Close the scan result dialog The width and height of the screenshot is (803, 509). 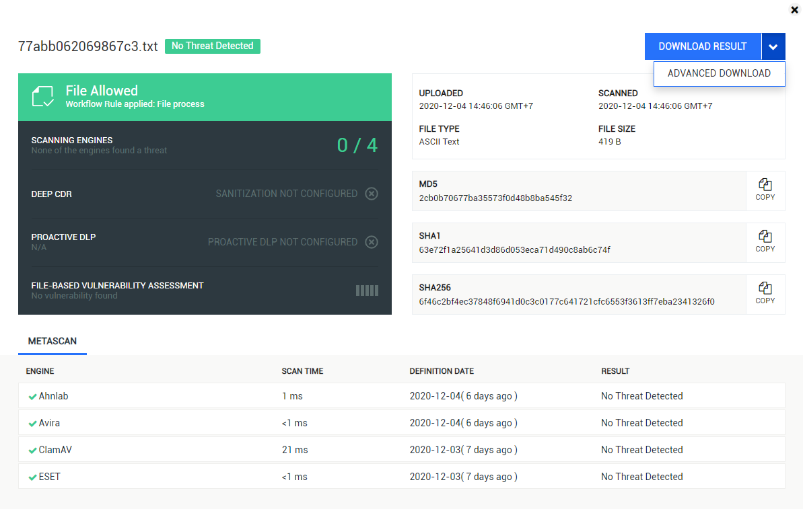click(794, 9)
